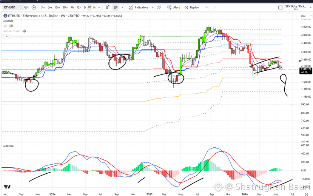Click the alarm clock Alert icon
The image size is (313, 196).
tap(169, 8)
